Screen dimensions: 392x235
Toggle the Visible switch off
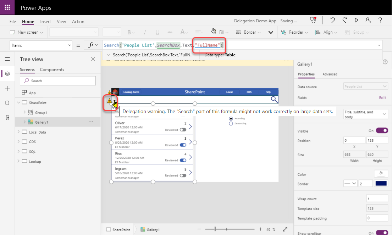[382, 130]
